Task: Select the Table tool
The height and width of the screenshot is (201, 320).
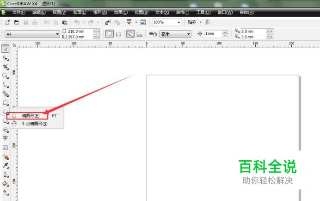Action: pos(5,147)
